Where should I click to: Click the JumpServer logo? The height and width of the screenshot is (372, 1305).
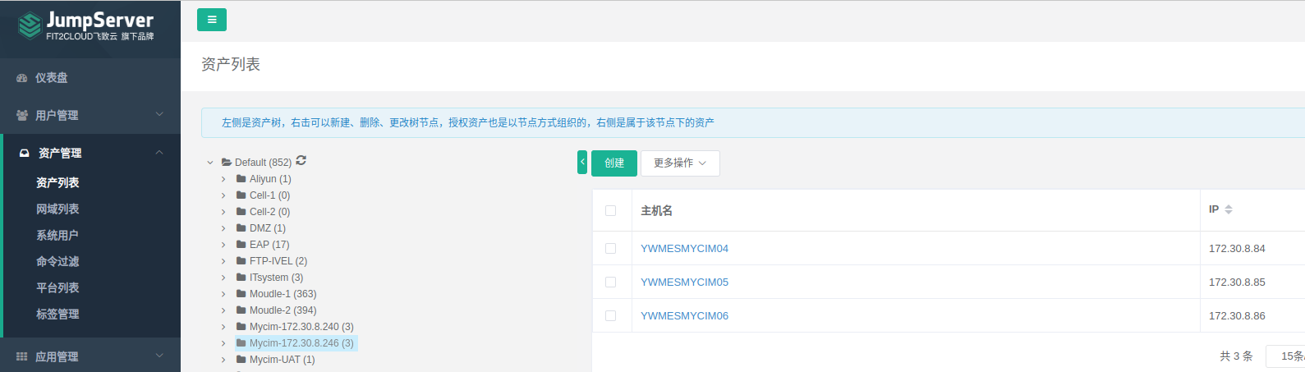click(x=85, y=25)
